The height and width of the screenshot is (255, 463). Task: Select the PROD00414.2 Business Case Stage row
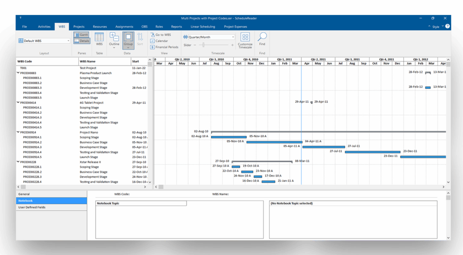coord(82,113)
